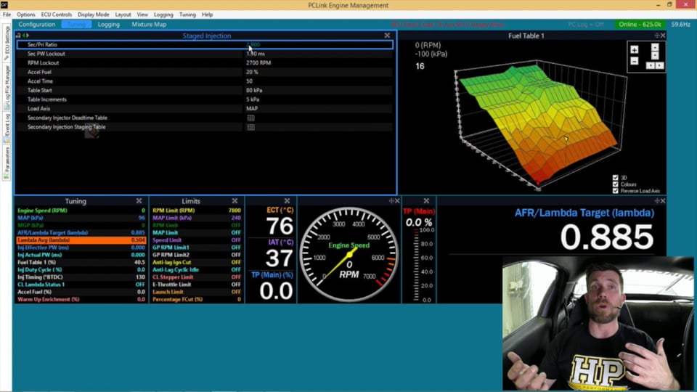Screen dimensions: 697x392
Task: Click the move handle on Fuel Table 1
Action: click(x=657, y=36)
